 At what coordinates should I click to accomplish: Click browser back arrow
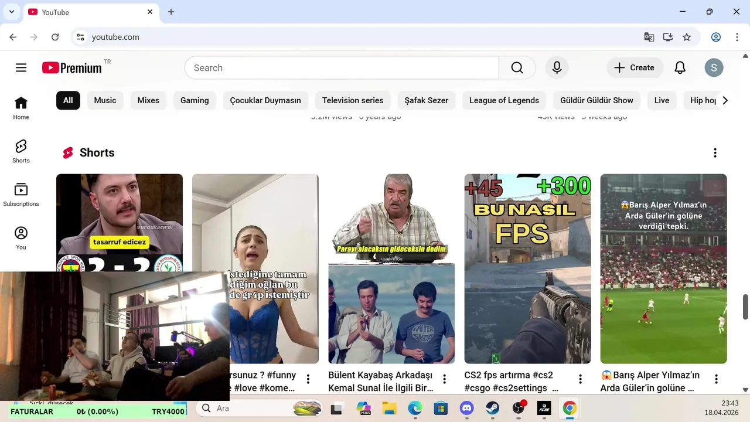13,37
